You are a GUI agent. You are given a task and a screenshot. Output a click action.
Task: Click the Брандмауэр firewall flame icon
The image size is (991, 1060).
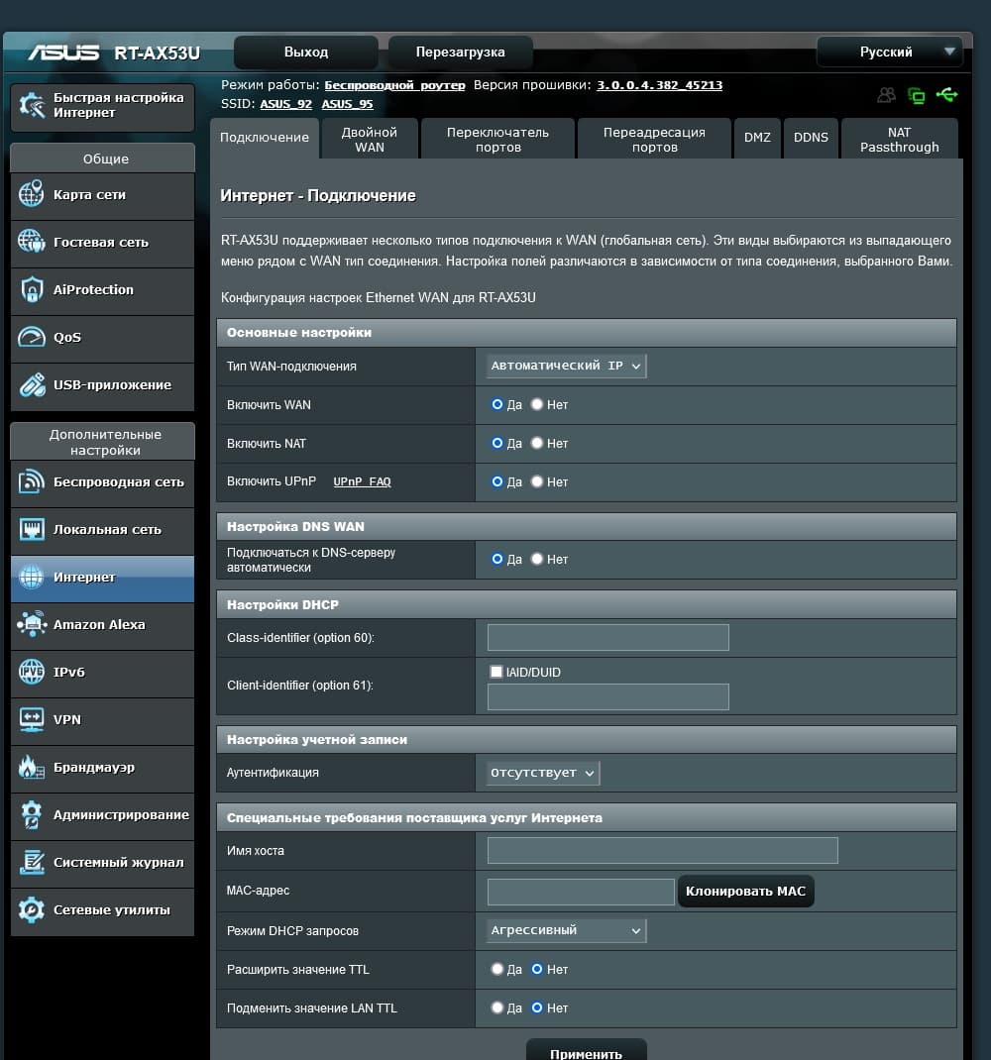(x=31, y=767)
